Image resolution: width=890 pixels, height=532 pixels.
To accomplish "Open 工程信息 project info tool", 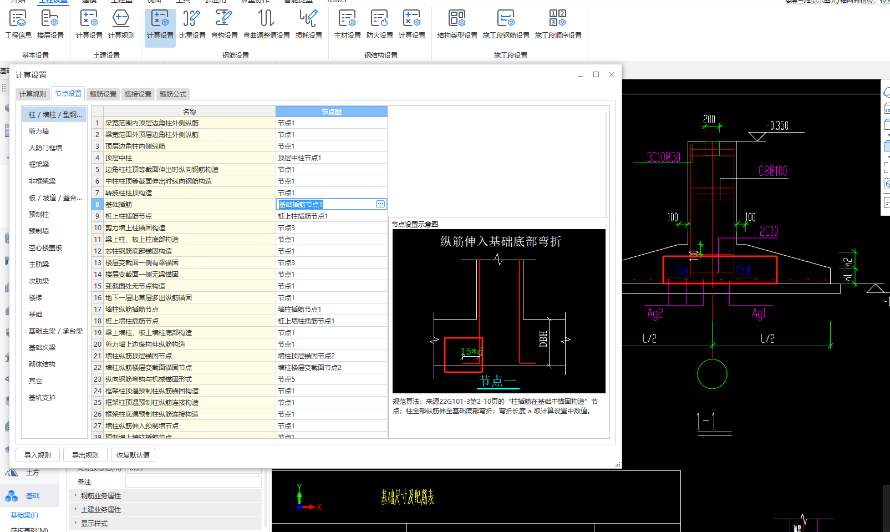I will pyautogui.click(x=18, y=24).
